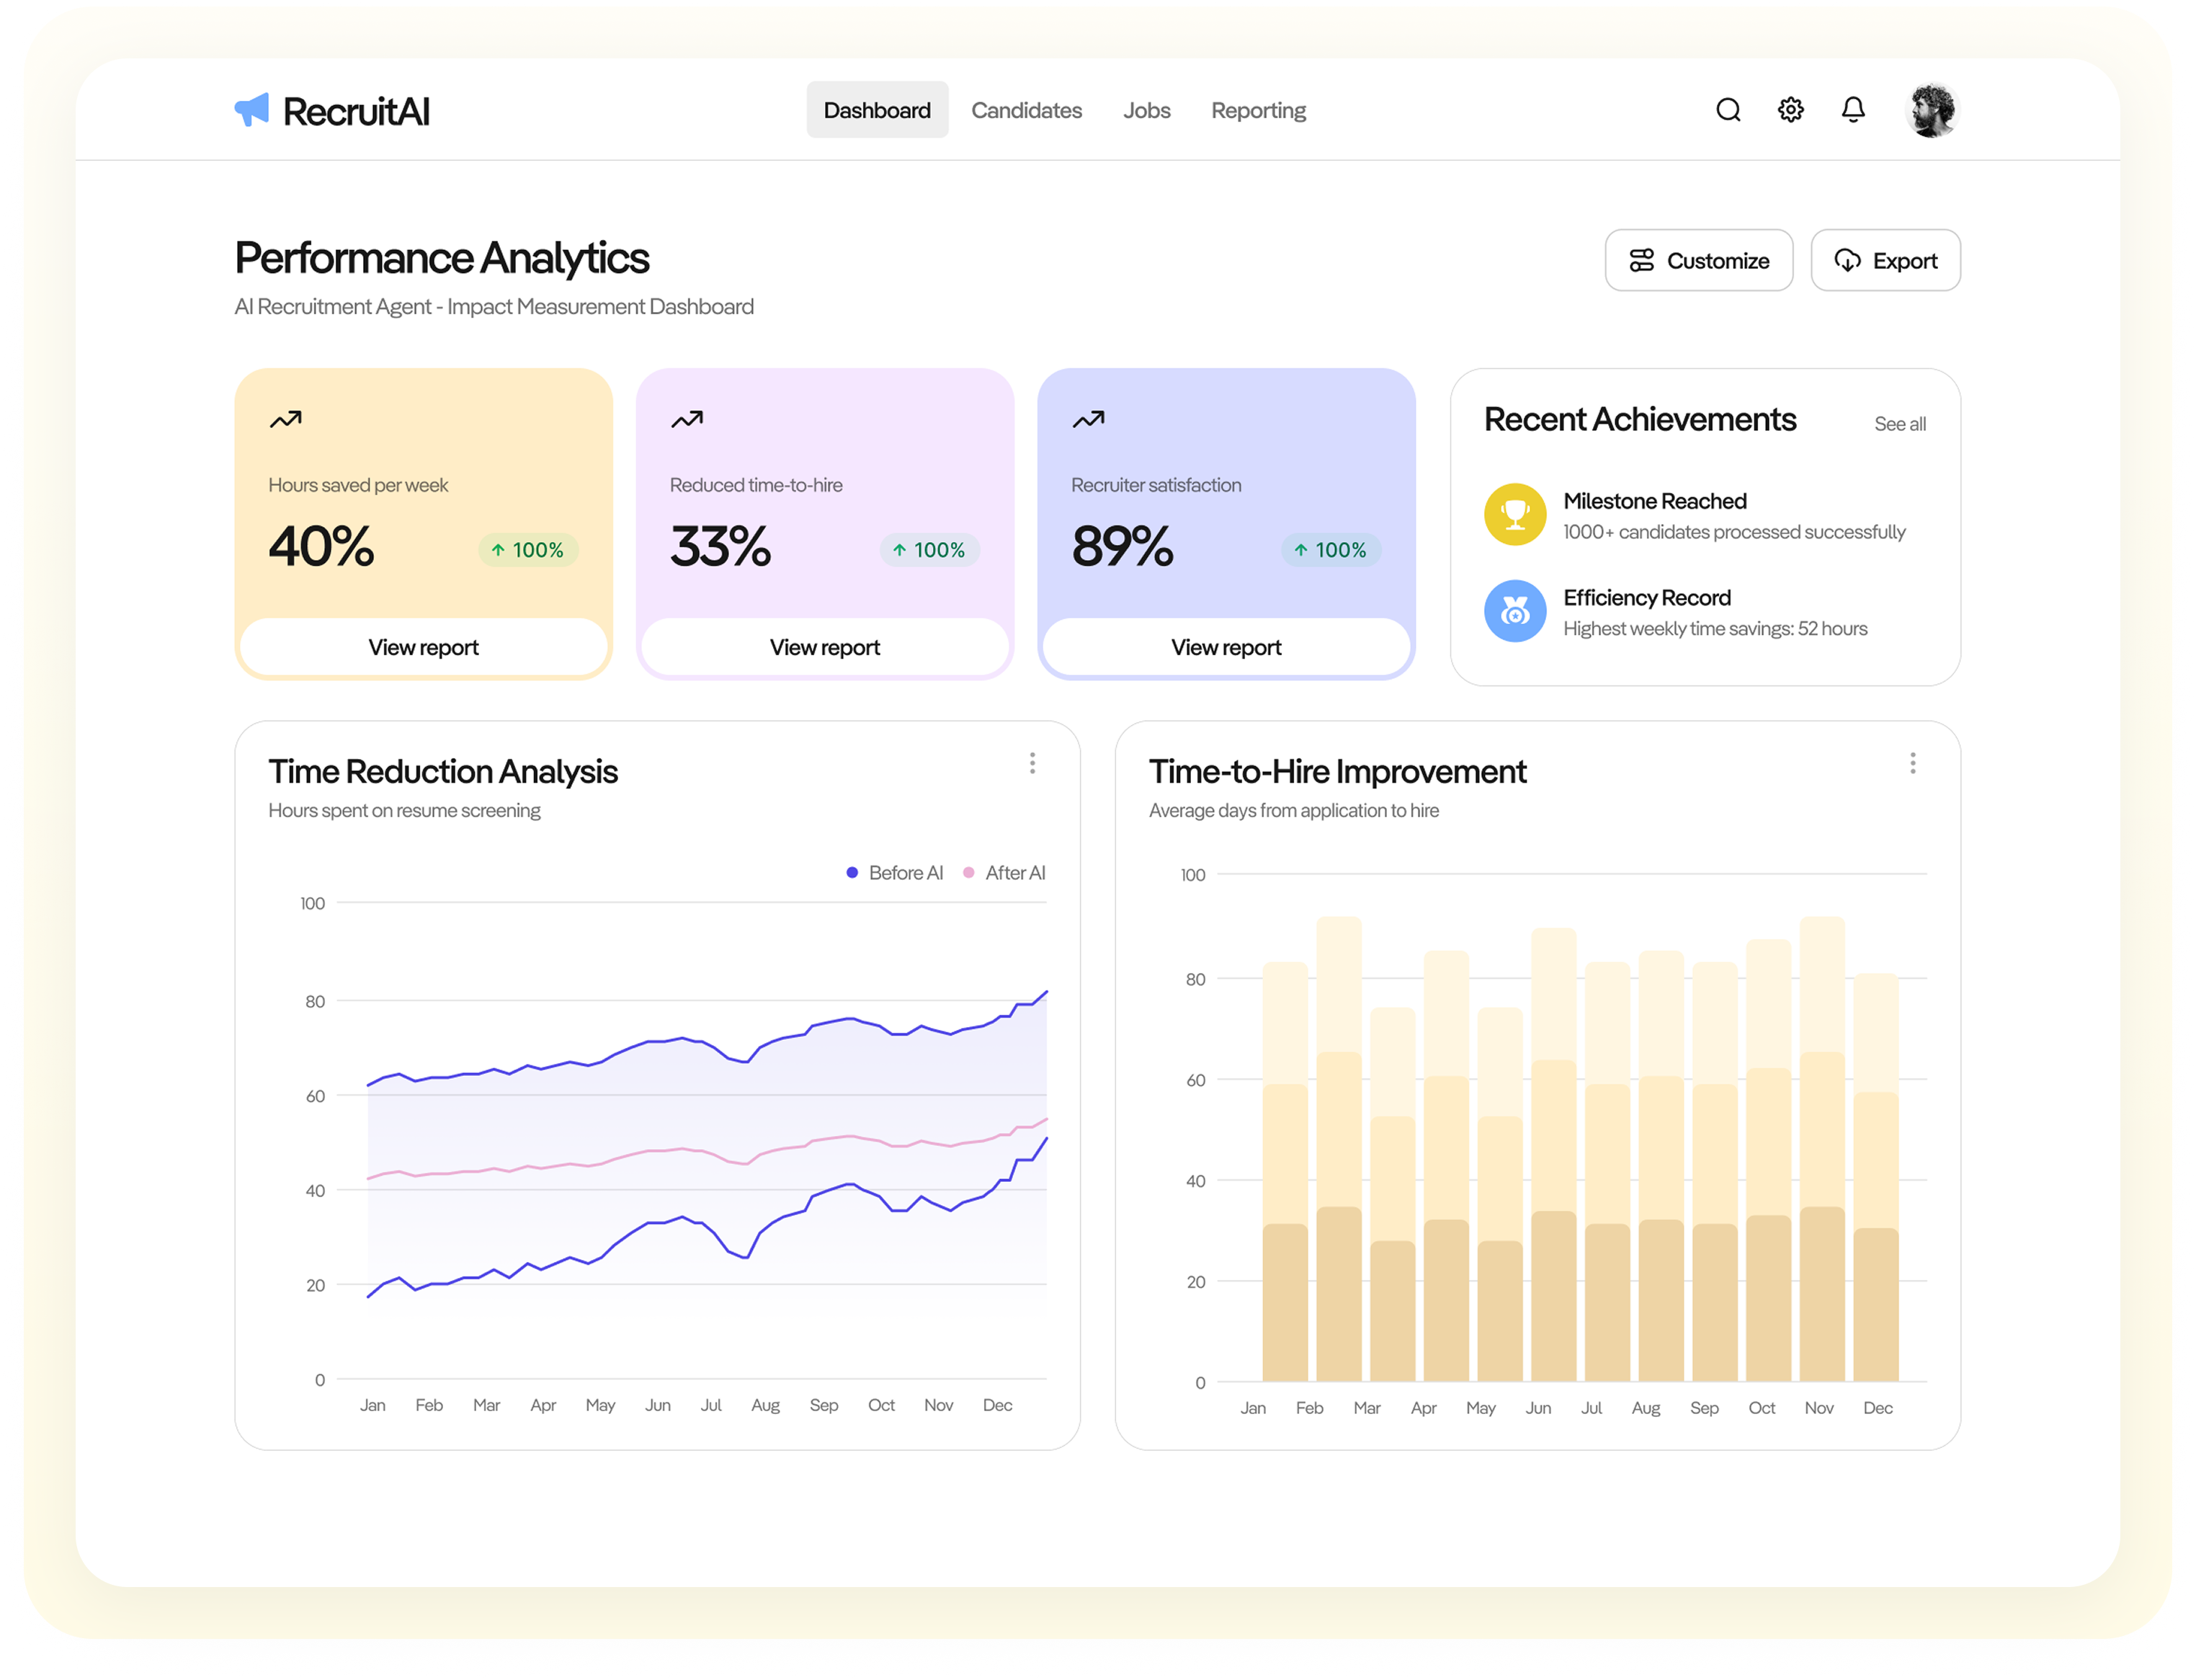
Task: Click the RecruitAI megaphone logo
Action: (x=252, y=110)
